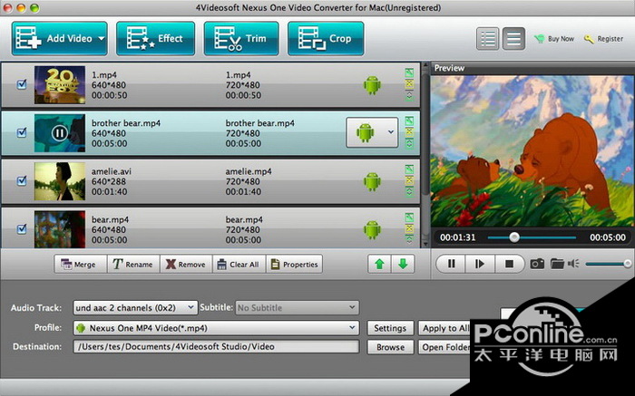Image resolution: width=635 pixels, height=396 pixels.
Task: Open the Trim tool
Action: click(241, 39)
